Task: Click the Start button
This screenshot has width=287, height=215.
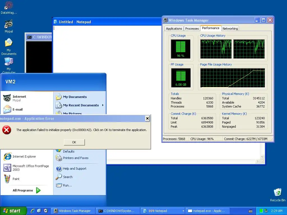Action: click(x=13, y=211)
